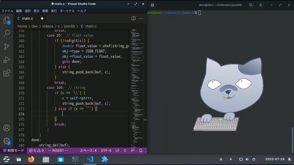Viewport: 294px width, 165px height.
Task: Click the unsaved dot on main.c tab
Action: pyautogui.click(x=42, y=18)
